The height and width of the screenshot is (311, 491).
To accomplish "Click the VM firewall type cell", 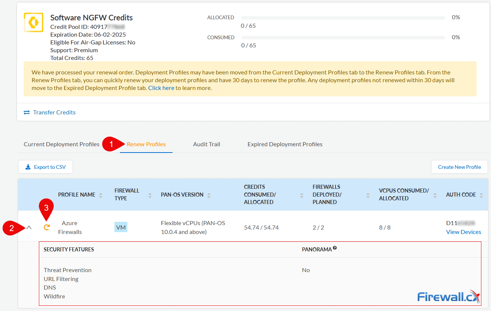I will [121, 227].
